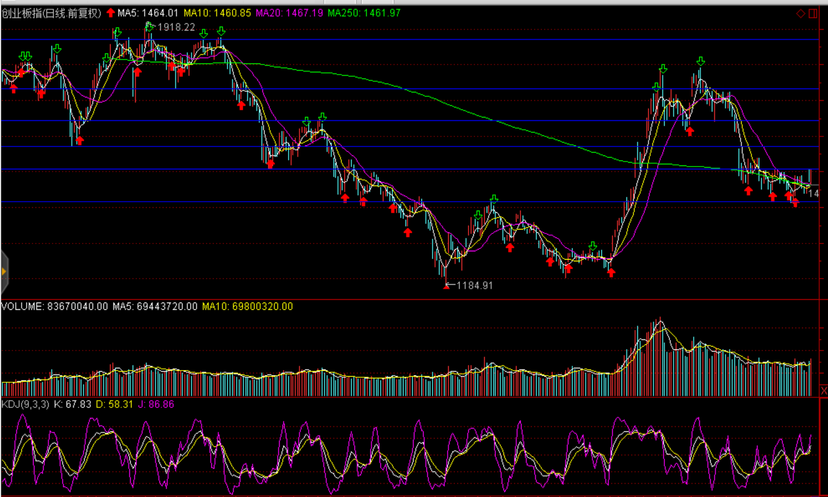Image resolution: width=828 pixels, height=497 pixels.
Task: Select the MA250: 1461.97 indicator label
Action: (364, 13)
